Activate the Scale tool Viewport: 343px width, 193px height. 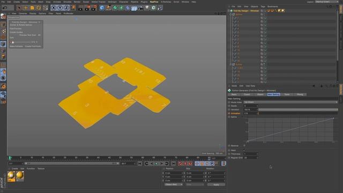tap(32, 8)
